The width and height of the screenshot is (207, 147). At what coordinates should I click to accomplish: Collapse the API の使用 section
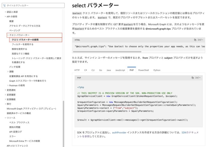pos(5,16)
